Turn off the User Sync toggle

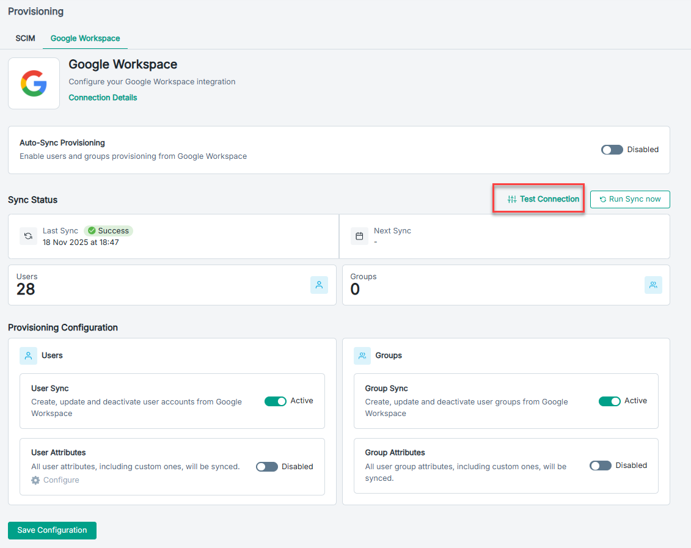275,401
